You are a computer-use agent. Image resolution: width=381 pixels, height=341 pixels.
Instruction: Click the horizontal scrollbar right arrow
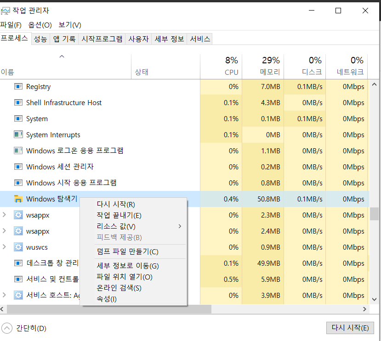point(364,309)
